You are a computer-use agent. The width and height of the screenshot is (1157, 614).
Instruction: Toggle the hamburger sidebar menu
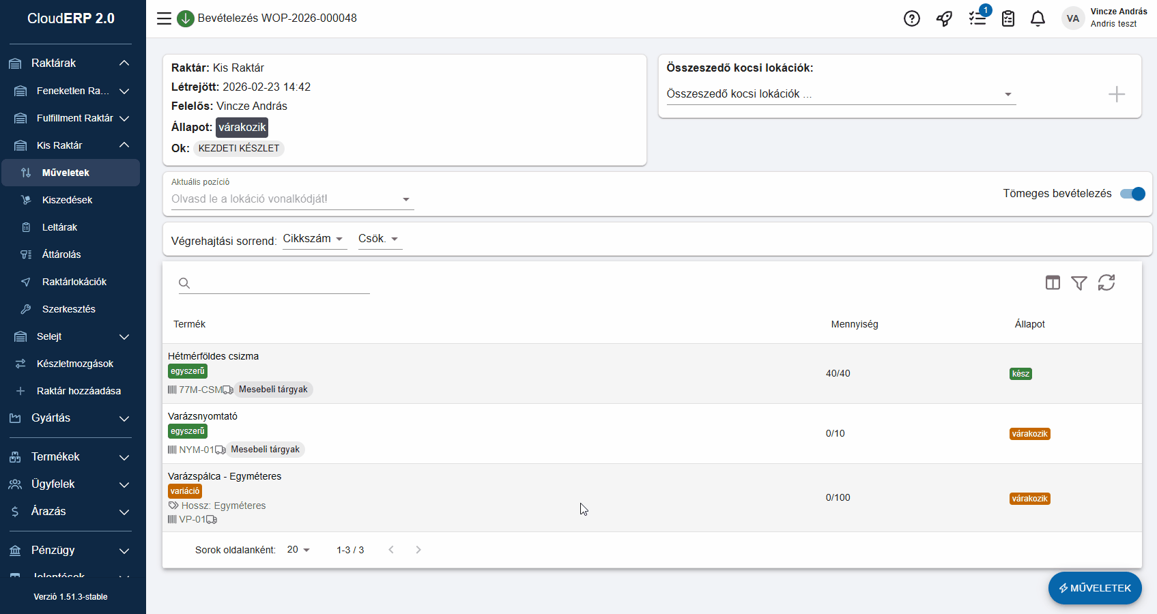(164, 18)
